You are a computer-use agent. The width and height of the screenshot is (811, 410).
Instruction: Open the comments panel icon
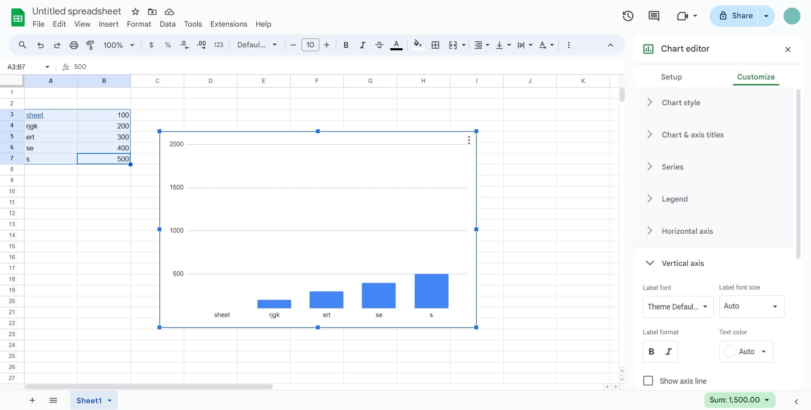(x=653, y=16)
